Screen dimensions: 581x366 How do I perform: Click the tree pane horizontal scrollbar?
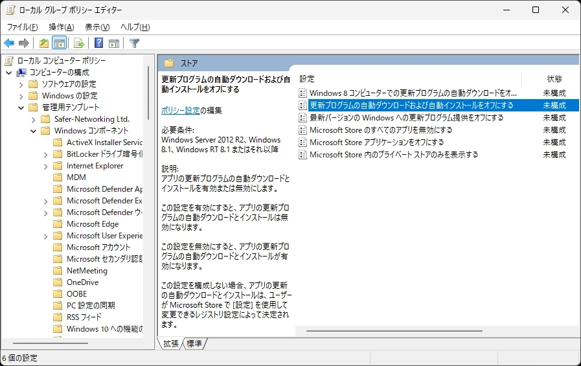coord(51,343)
